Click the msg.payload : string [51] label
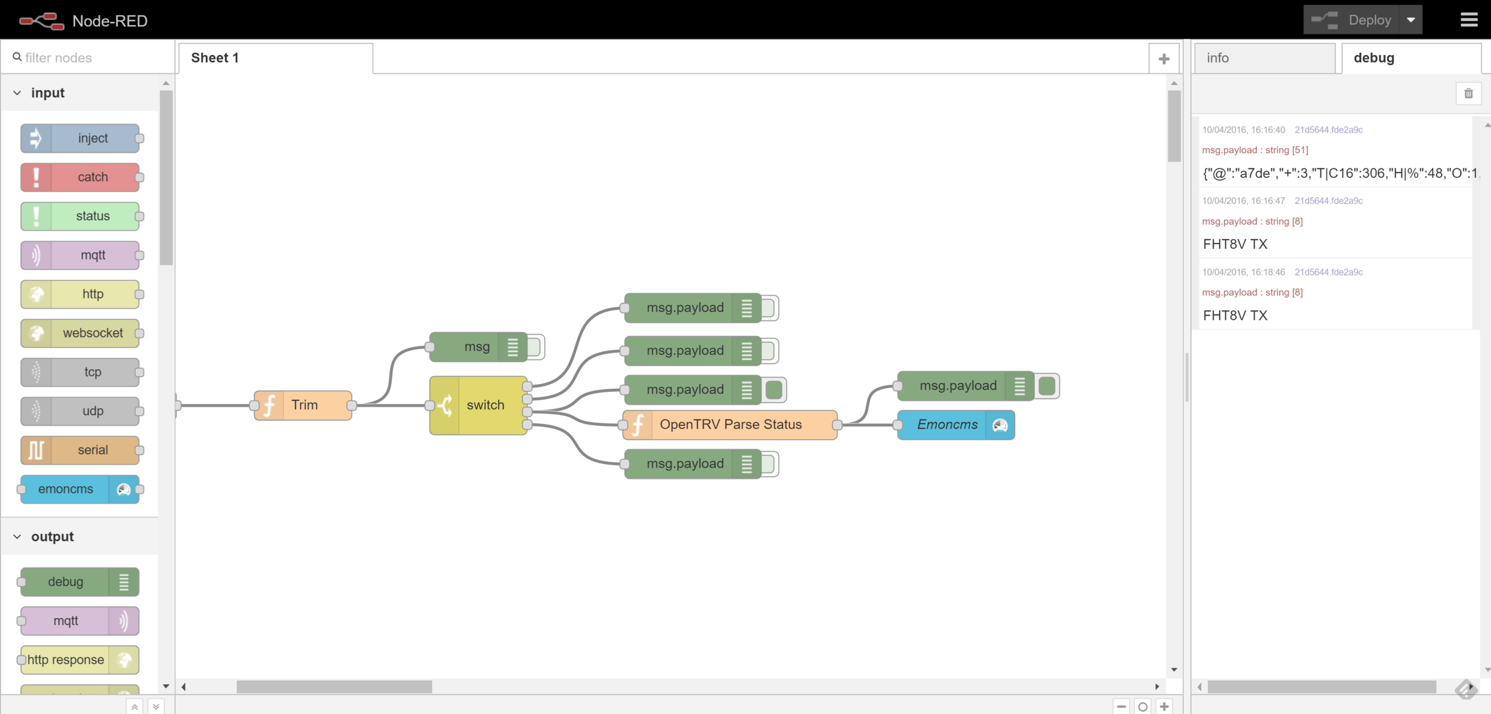The width and height of the screenshot is (1491, 714). pos(1255,150)
